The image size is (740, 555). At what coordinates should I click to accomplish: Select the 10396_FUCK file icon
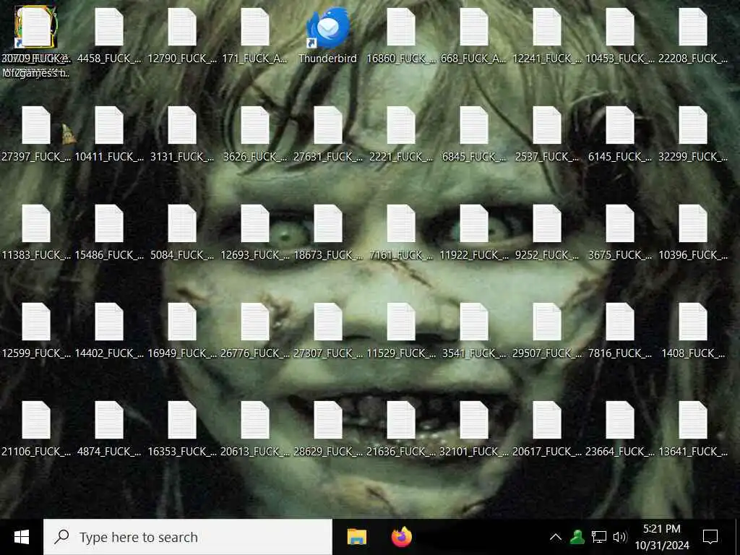coord(693,224)
